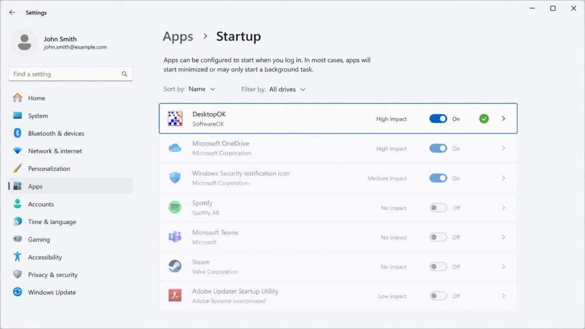Click the Home house icon

point(18,98)
